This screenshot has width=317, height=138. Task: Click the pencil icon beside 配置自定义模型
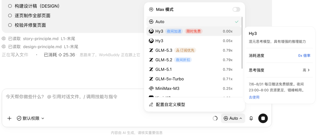click(151, 105)
